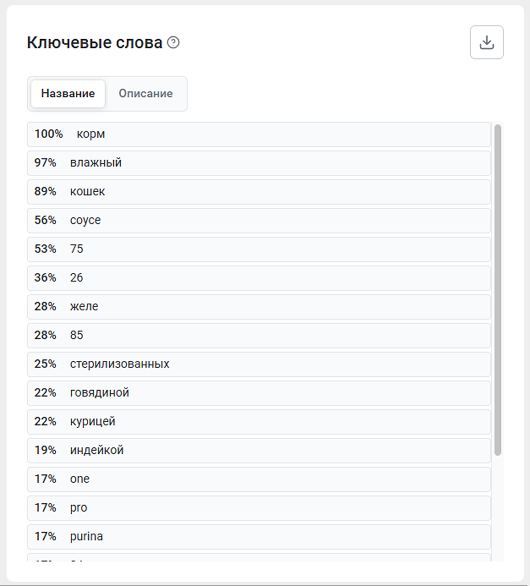This screenshot has height=586, width=530.
Task: Choose the 56% соусе keyword row
Action: point(259,221)
